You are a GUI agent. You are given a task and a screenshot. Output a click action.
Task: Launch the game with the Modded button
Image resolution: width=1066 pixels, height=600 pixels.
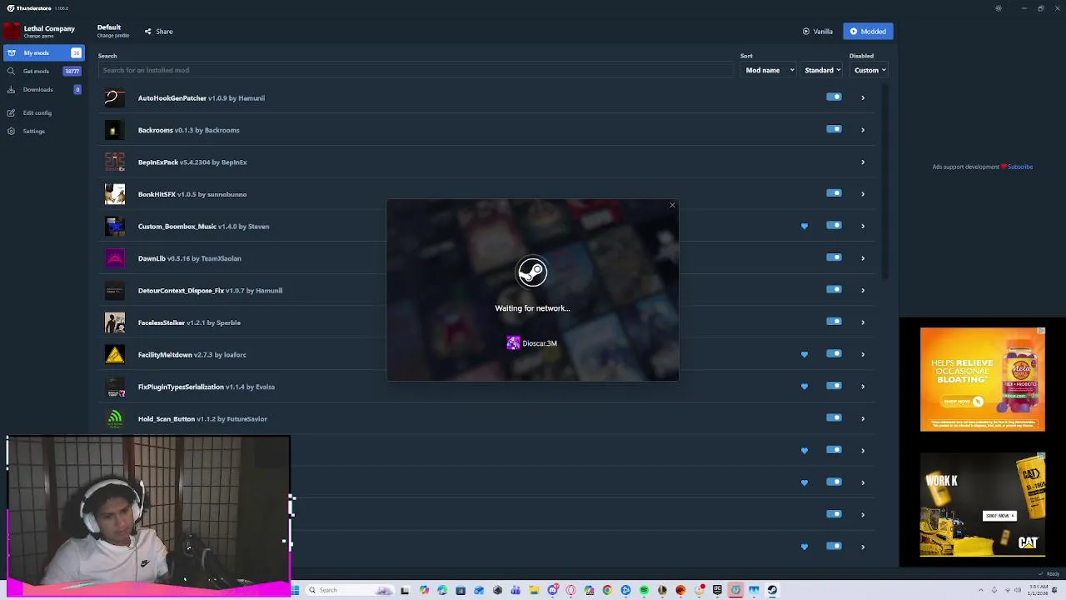pos(868,32)
